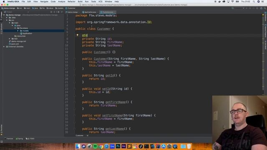Select pom.xml in project tree
This screenshot has height=150, width=267.
15,44
